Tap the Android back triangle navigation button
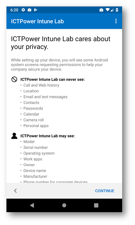Image resolution: width=135 pixels, height=225 pixels. [32, 205]
